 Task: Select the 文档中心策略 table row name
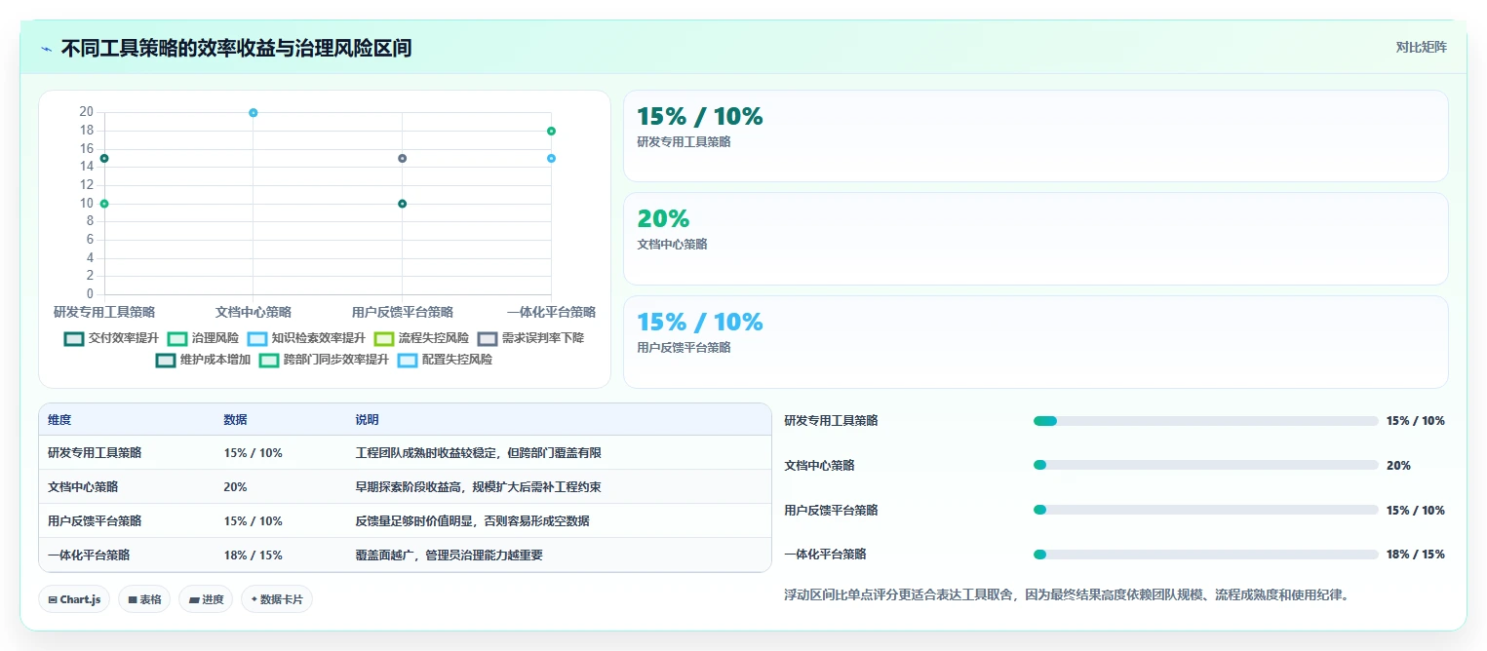(x=83, y=486)
